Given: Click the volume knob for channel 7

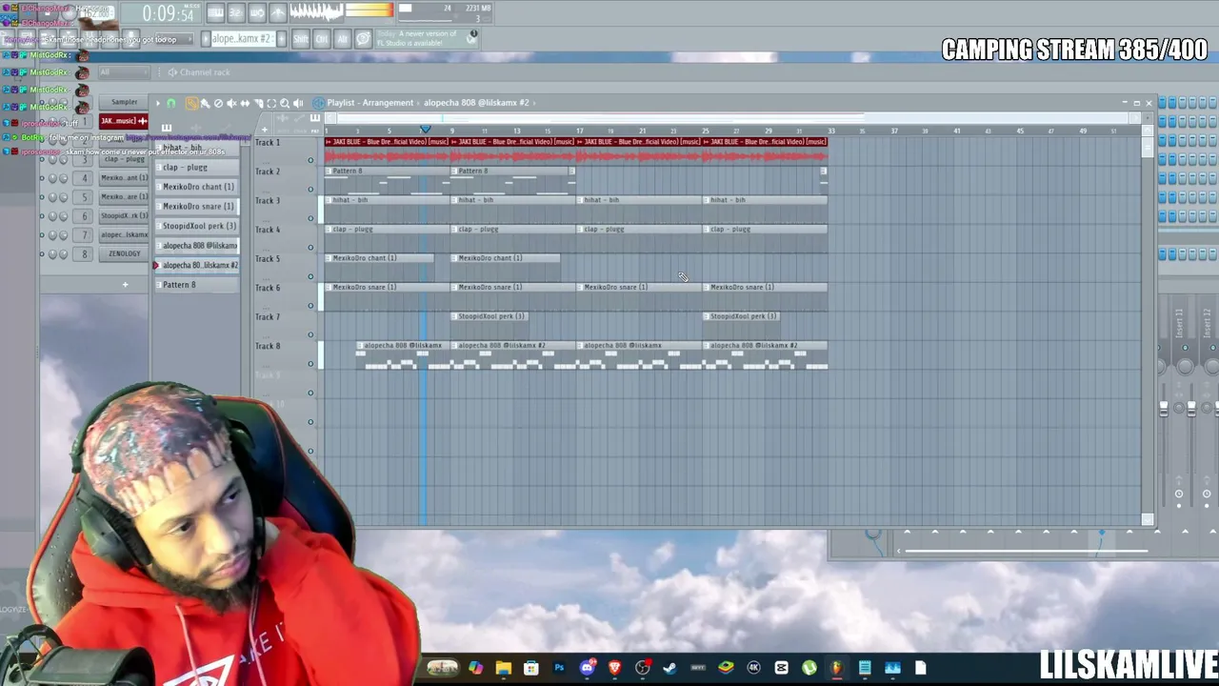Looking at the screenshot, I should [x=63, y=235].
